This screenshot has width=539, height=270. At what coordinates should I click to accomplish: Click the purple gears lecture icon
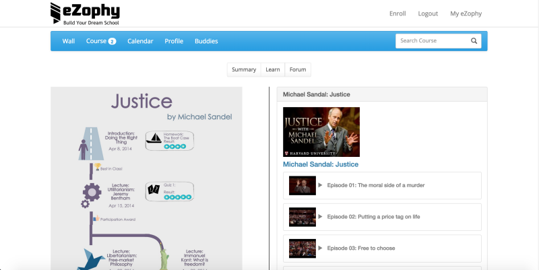[91, 195]
